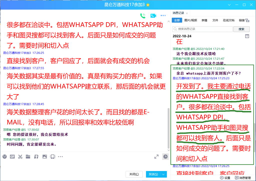The image size is (256, 181).
Task: Open the emoji face picker
Action: tap(4, 157)
